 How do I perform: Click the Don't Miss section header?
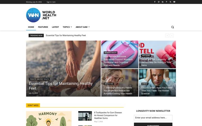pos(33,105)
